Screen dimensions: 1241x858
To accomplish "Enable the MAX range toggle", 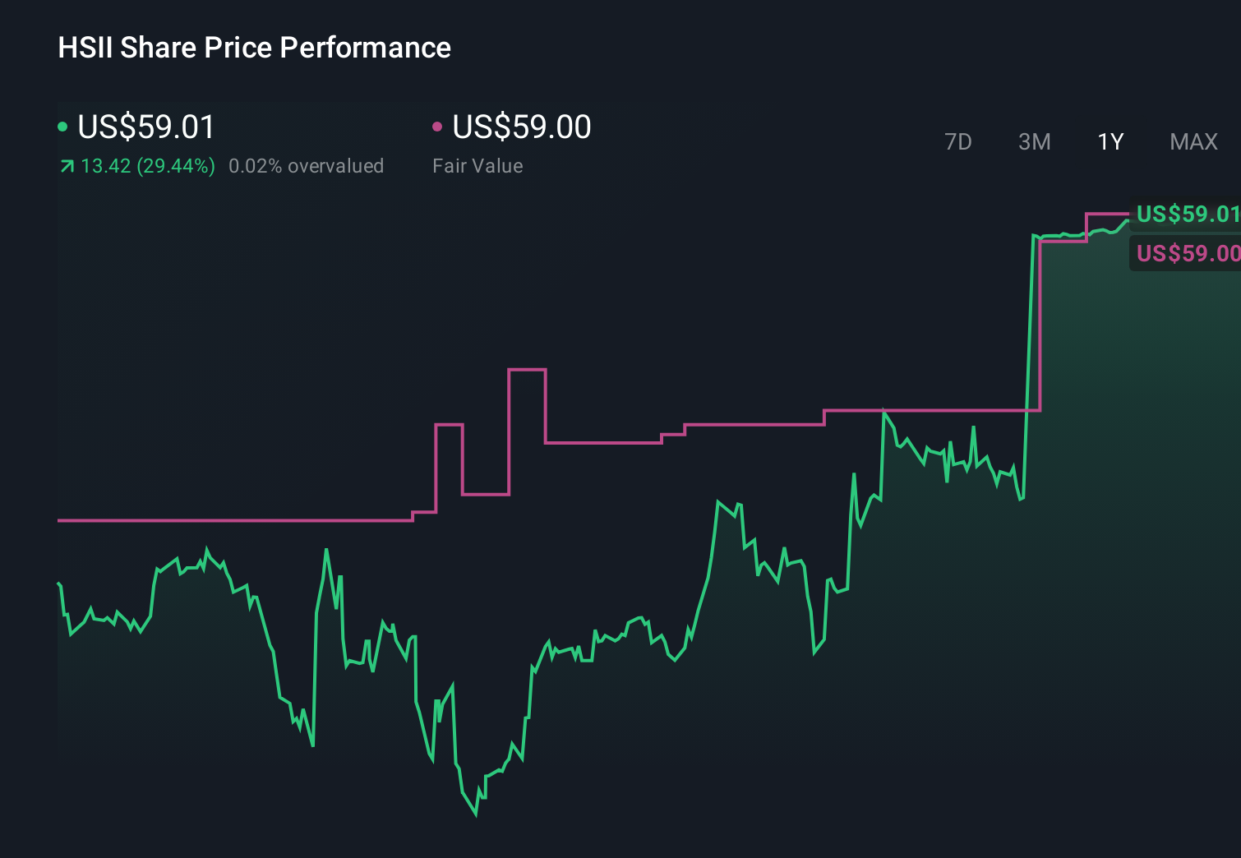I will point(1193,141).
